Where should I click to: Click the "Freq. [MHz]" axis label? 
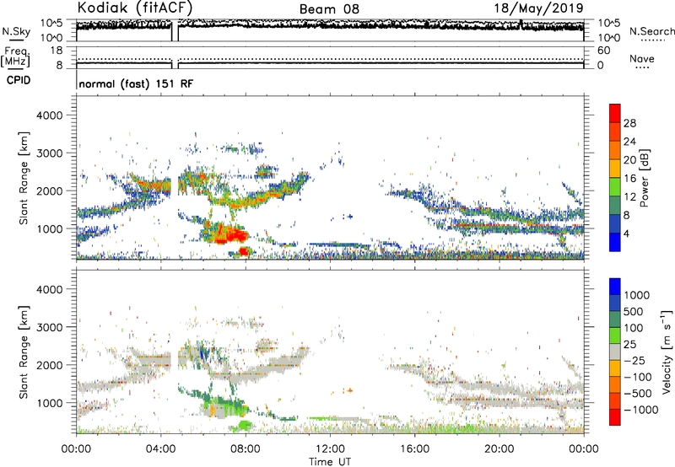coord(15,56)
